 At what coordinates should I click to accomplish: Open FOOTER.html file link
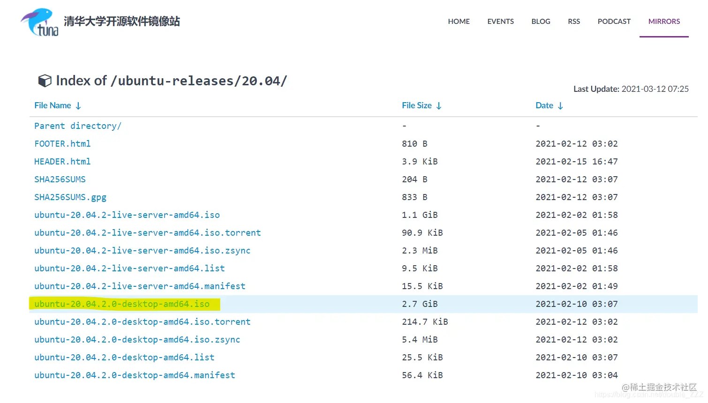coord(62,143)
